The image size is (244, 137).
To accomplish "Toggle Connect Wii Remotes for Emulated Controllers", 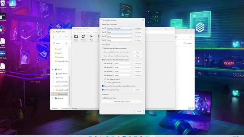I will [x=103, y=86].
